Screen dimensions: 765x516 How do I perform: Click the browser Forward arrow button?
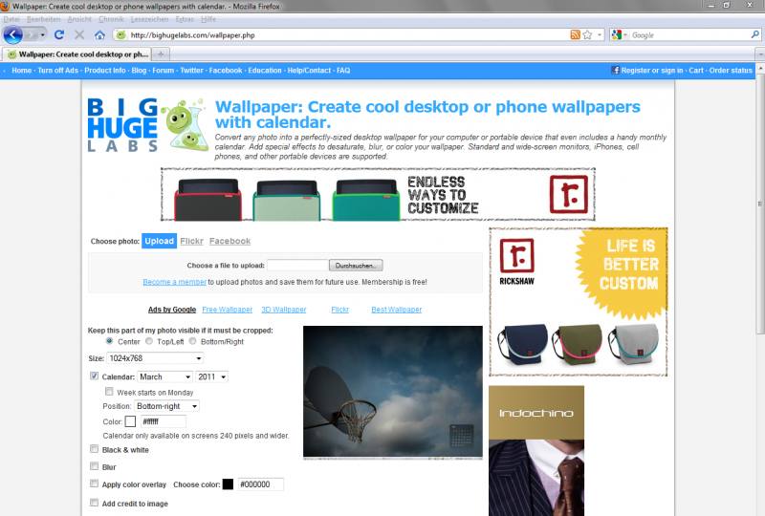31,35
